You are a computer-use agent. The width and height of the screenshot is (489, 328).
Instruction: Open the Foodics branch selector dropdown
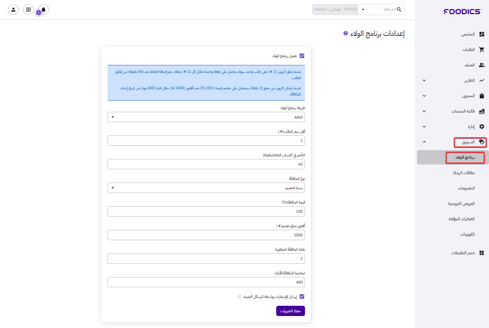tap(363, 10)
